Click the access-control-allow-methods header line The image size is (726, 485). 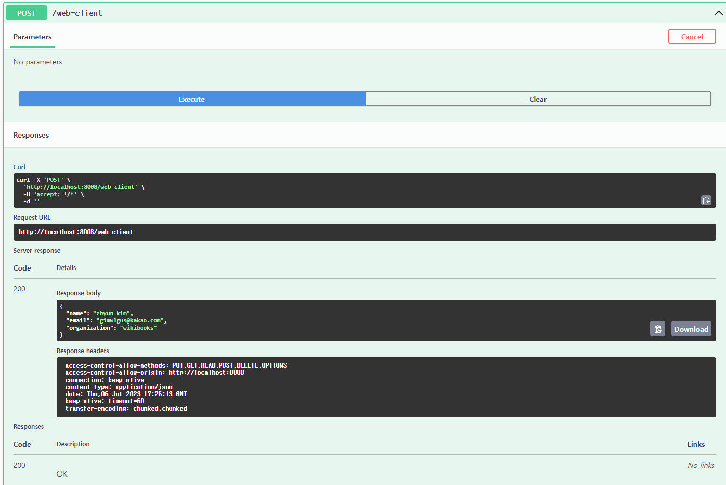(x=176, y=365)
